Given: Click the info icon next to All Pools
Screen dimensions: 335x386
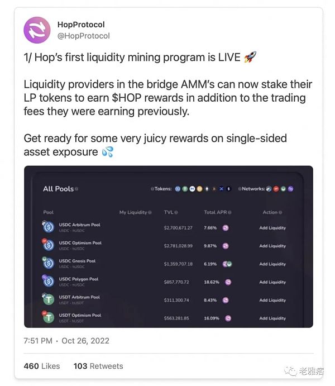Looking at the screenshot, I should coord(76,189).
